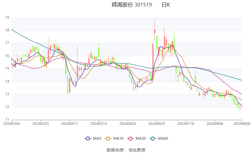252x153 pixels.
Task: Click y-axis value 12
Action: point(7,107)
